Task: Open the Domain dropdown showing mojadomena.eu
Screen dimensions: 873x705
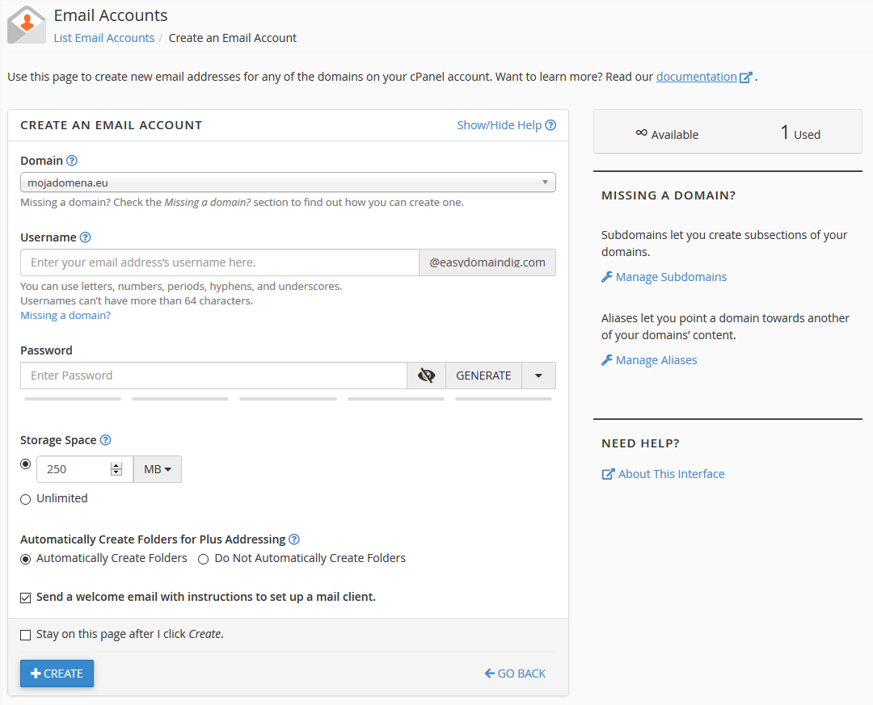Action: click(287, 183)
